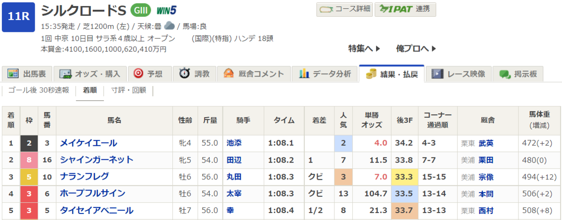
Task: Open コース詳細 button
Action: coord(344,9)
